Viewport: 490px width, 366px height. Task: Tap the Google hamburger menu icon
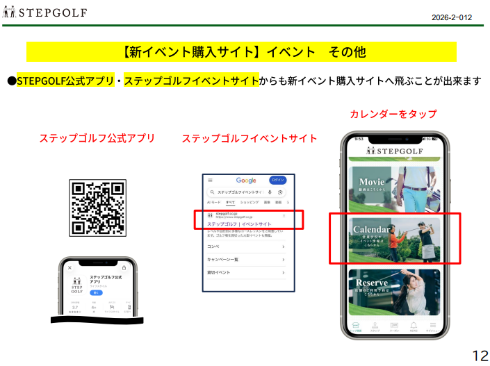(211, 180)
